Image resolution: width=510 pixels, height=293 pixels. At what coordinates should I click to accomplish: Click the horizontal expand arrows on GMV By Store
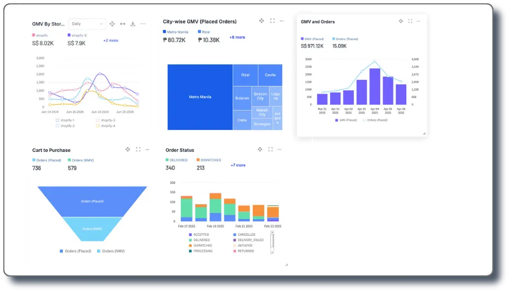123,24
